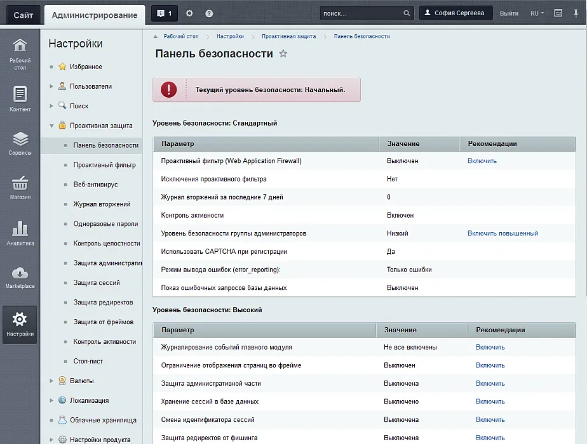The image size is (587, 444).
Task: Click Выйти to log out
Action: (508, 13)
